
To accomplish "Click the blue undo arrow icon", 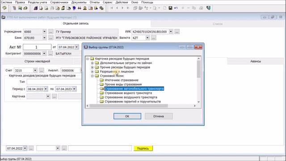I will coord(176,8).
